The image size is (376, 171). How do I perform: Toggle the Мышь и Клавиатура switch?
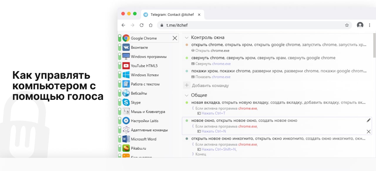(x=120, y=112)
